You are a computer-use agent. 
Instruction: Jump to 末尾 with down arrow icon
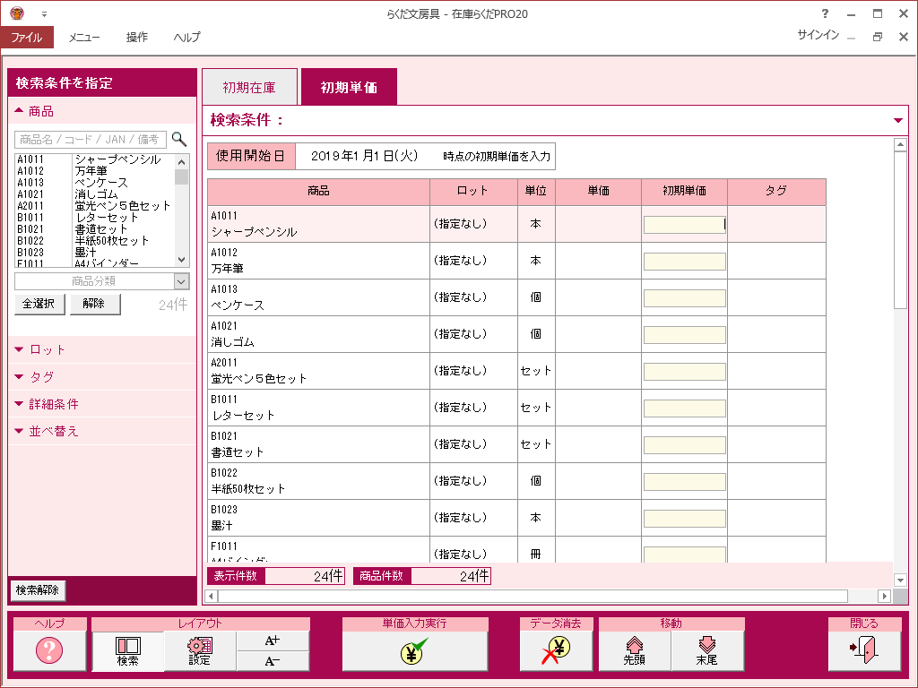coord(707,650)
